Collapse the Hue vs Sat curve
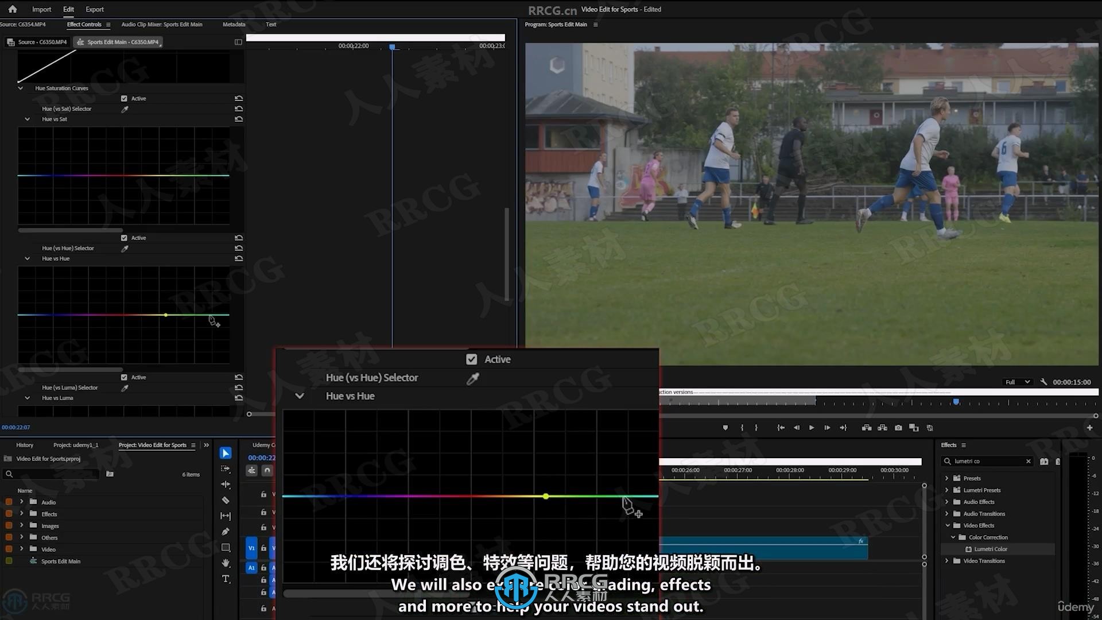Viewport: 1102px width, 620px height. pos(27,119)
